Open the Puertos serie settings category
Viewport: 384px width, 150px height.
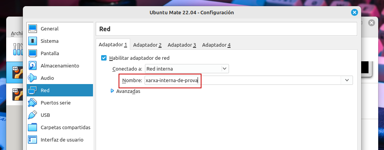60,103
